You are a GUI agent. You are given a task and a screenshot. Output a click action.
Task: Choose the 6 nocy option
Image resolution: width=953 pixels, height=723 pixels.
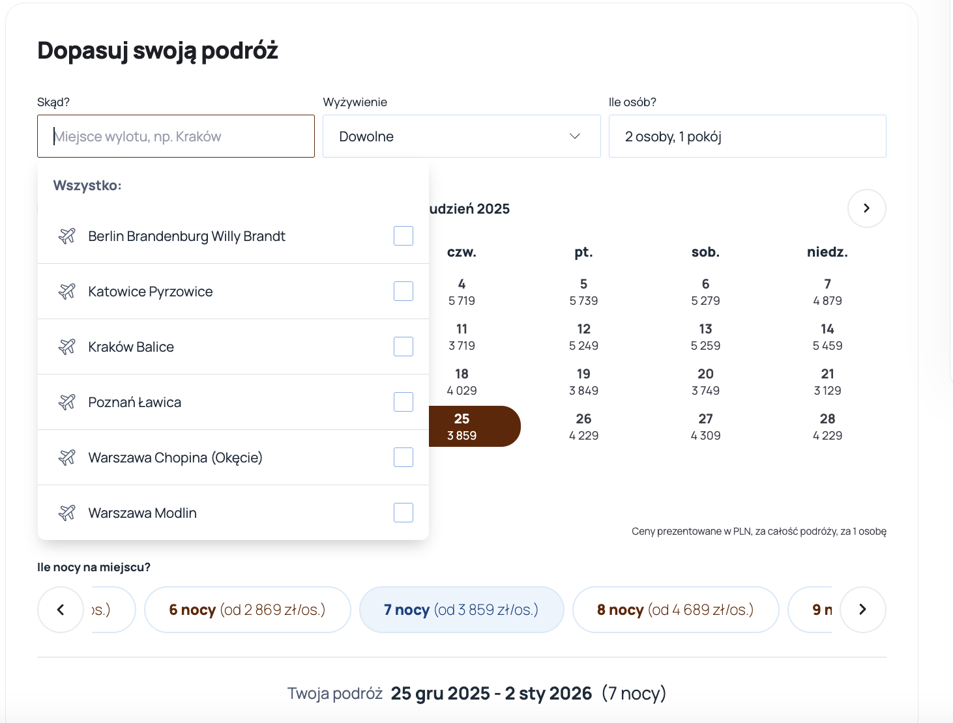[x=247, y=610]
